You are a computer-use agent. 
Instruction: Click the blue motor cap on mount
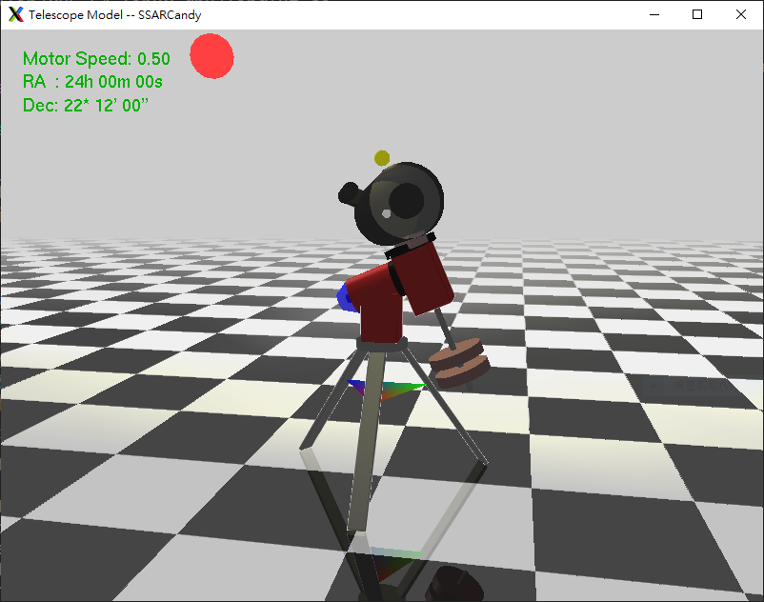point(346,297)
